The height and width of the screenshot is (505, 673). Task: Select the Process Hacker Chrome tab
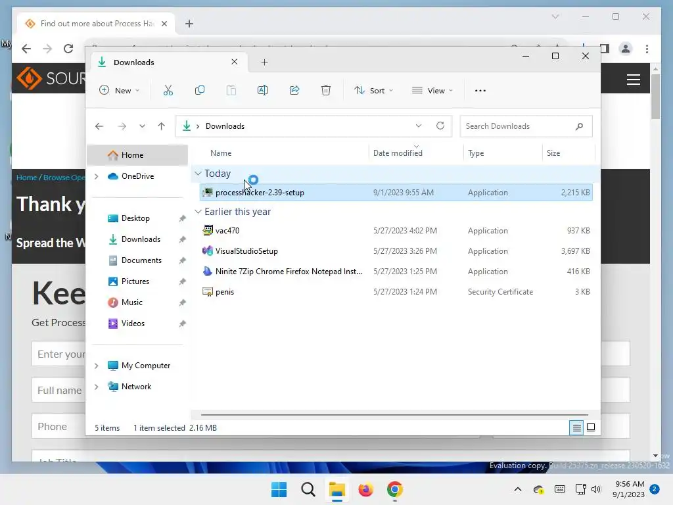(96, 24)
